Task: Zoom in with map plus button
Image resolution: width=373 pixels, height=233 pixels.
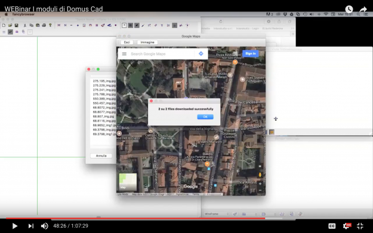Action: tap(260, 184)
